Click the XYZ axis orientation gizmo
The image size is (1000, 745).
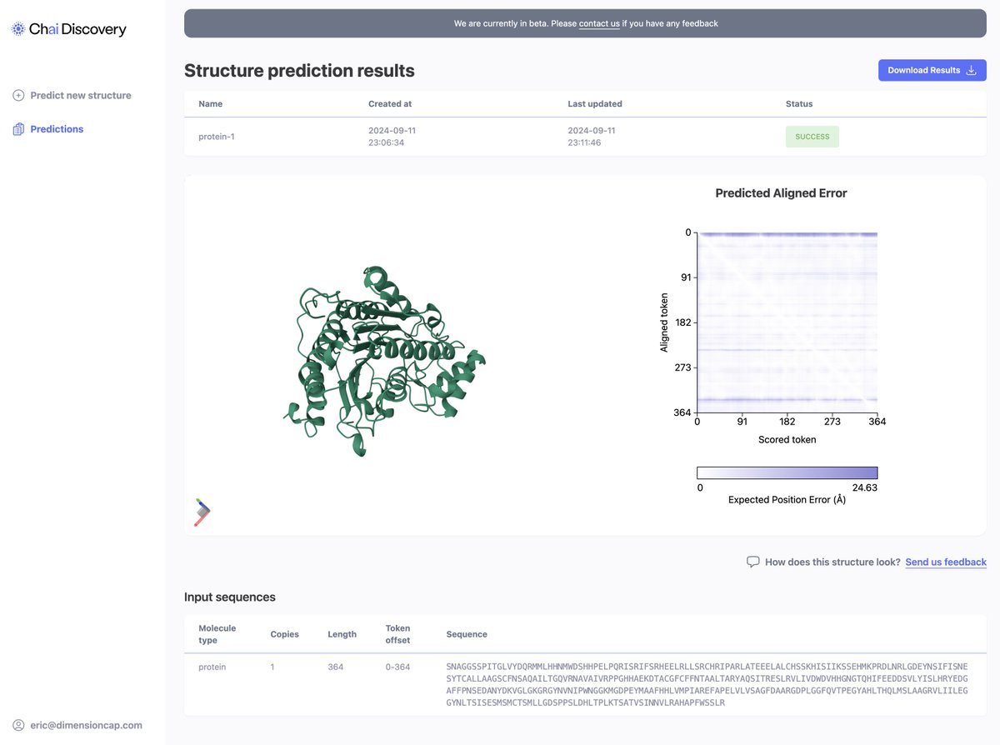tap(202, 512)
